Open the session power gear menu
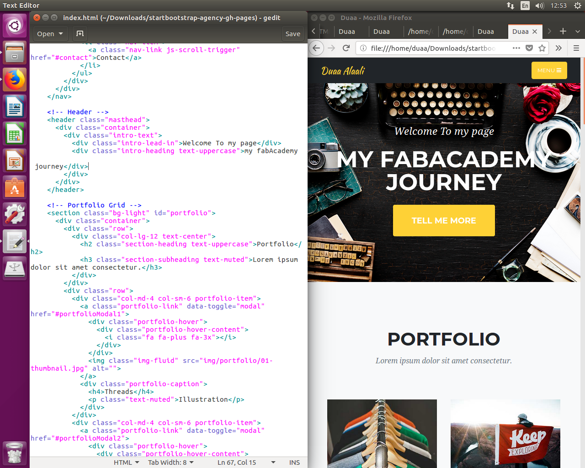The height and width of the screenshot is (468, 585). [x=577, y=5]
